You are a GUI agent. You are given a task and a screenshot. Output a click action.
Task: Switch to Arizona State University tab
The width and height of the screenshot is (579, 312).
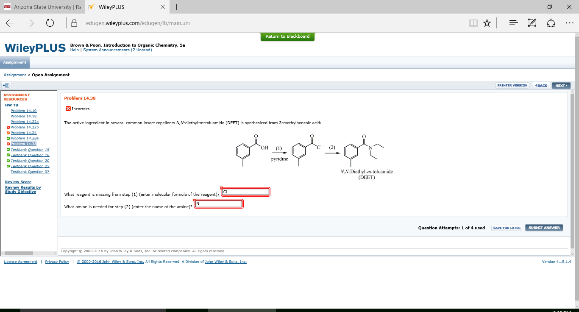click(x=42, y=7)
